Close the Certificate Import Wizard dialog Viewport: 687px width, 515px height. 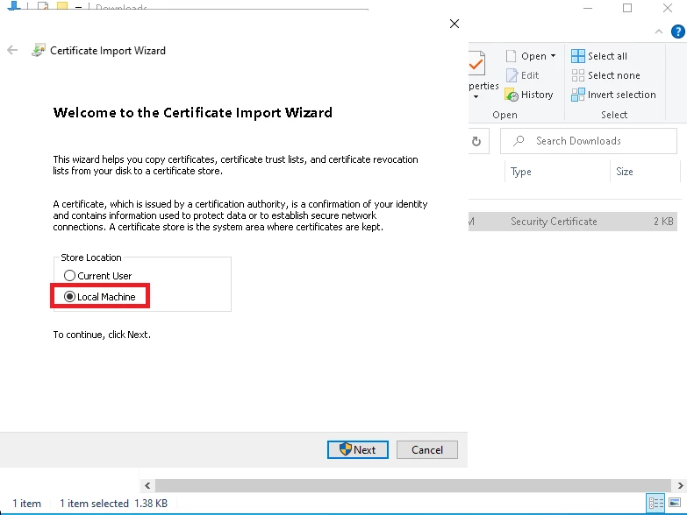click(x=454, y=24)
